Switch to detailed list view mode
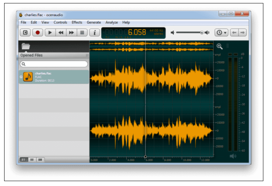272x186 pixels. click(x=24, y=160)
